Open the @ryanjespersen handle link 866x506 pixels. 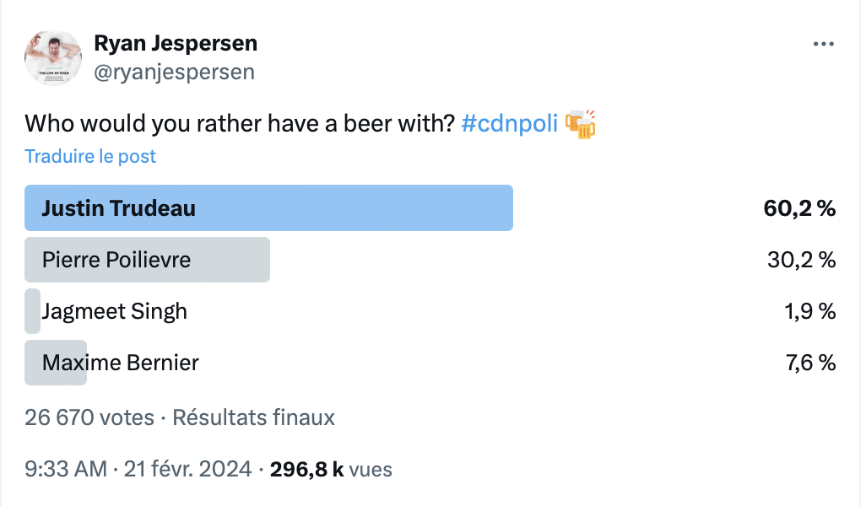point(174,73)
